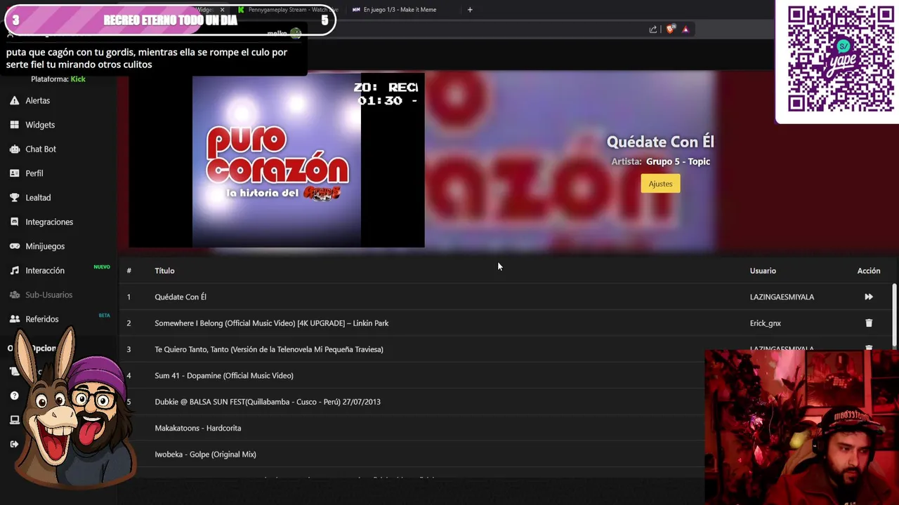Open the Brave shields lion icon
This screenshot has width=899, height=505.
[x=670, y=29]
